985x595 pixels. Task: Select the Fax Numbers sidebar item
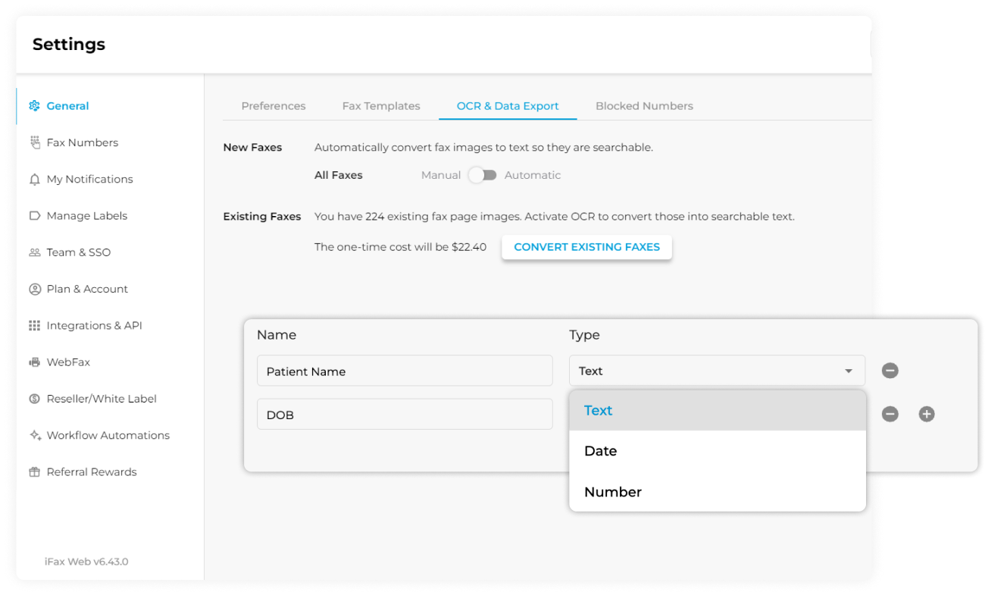[x=83, y=142]
